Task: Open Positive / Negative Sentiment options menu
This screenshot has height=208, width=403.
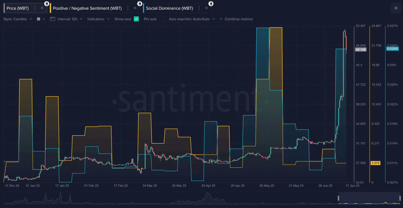Action: [128, 8]
